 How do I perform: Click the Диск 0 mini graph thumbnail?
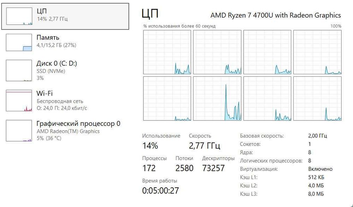pos(19,70)
